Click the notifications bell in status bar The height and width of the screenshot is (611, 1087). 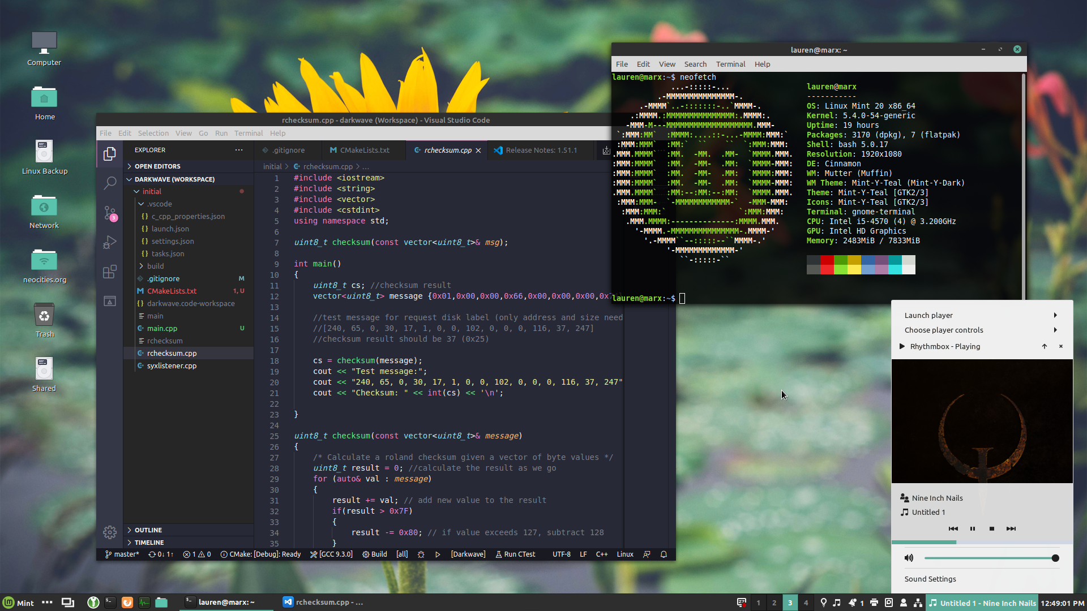(x=664, y=554)
